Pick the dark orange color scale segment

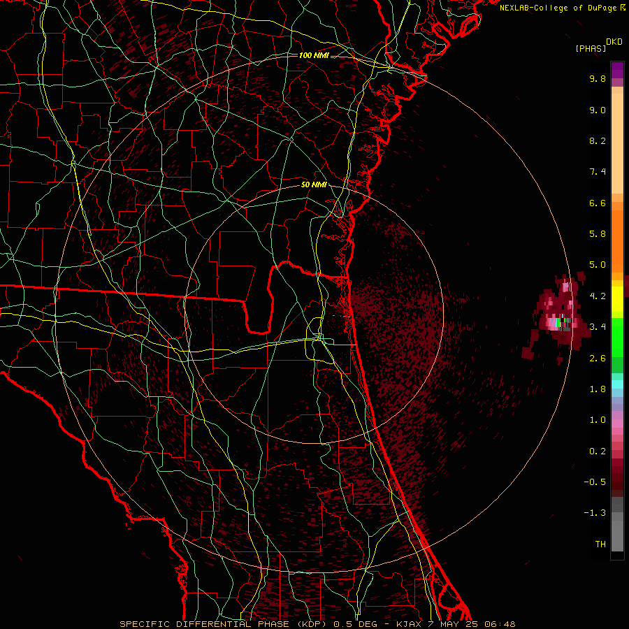point(617,241)
